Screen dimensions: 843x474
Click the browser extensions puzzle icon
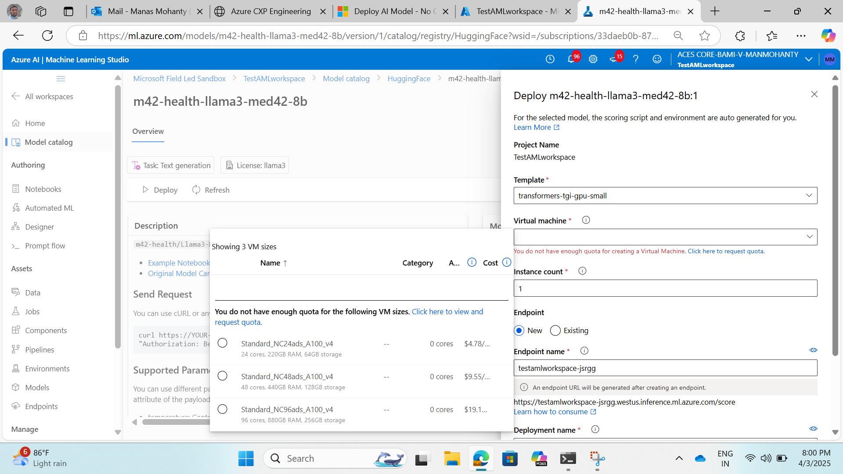pyautogui.click(x=740, y=36)
